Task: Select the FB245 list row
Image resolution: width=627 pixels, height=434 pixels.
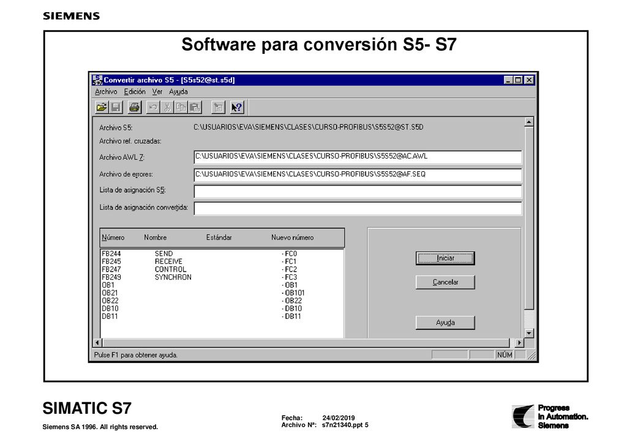Action: [222, 262]
